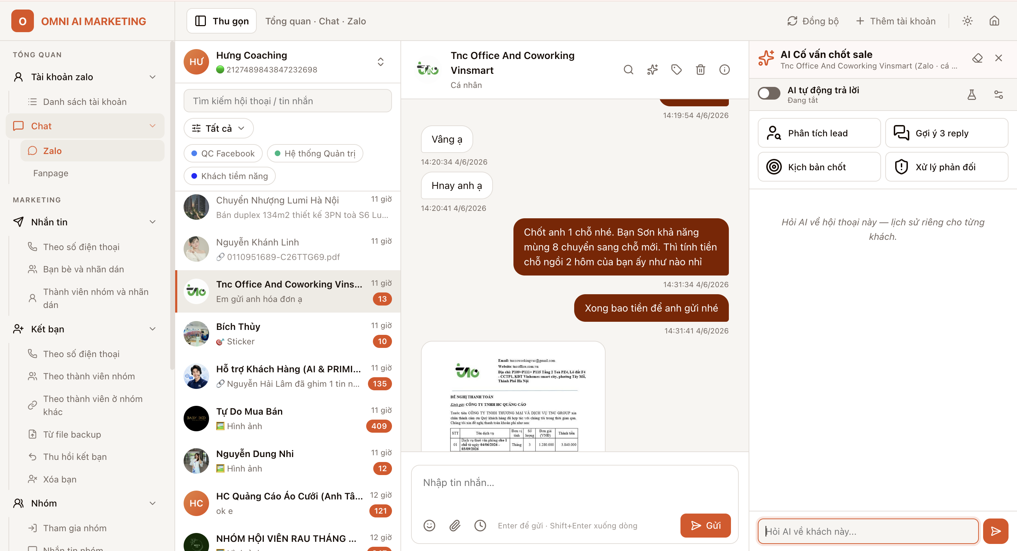The image size is (1017, 551).
Task: Click Tnc Office chat header avatar
Action: [x=428, y=70]
